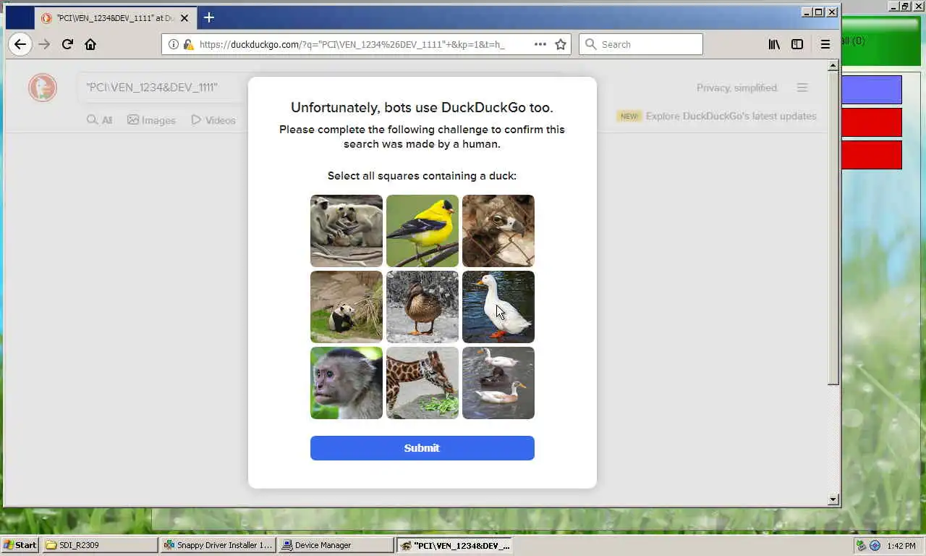
Task: Select the white duck image square
Action: 498,307
